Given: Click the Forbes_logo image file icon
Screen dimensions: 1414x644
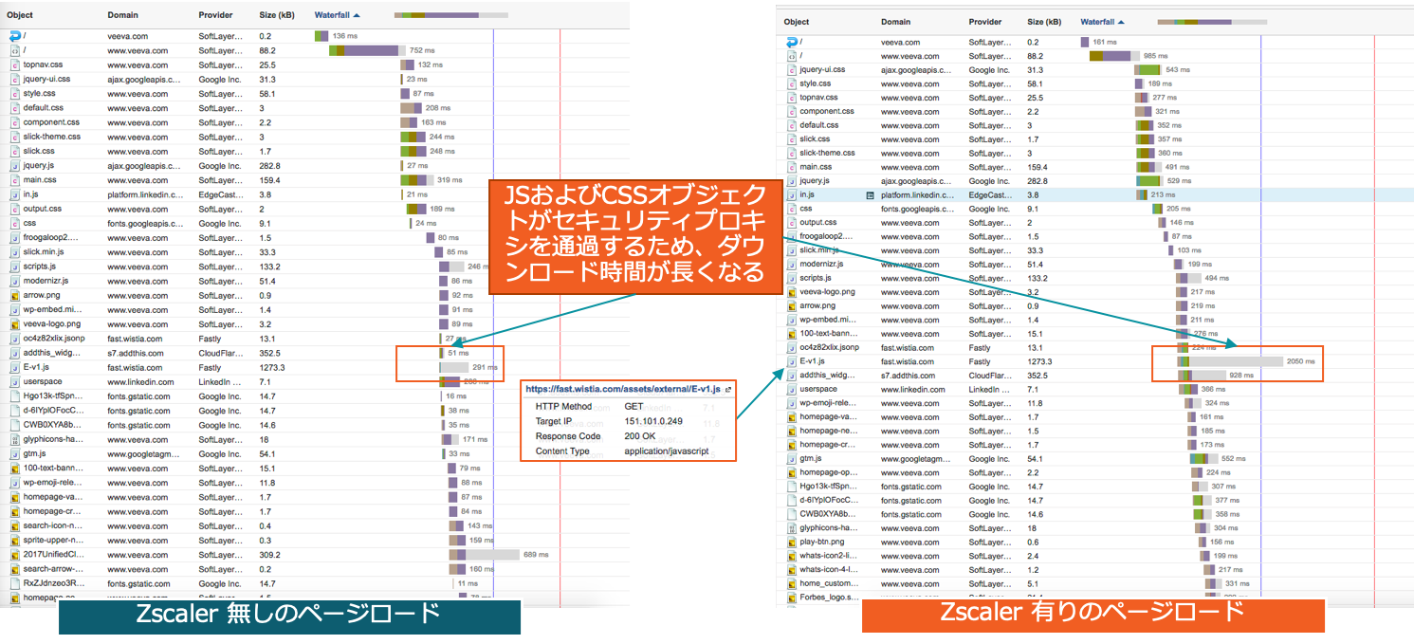Looking at the screenshot, I should pos(791,598).
